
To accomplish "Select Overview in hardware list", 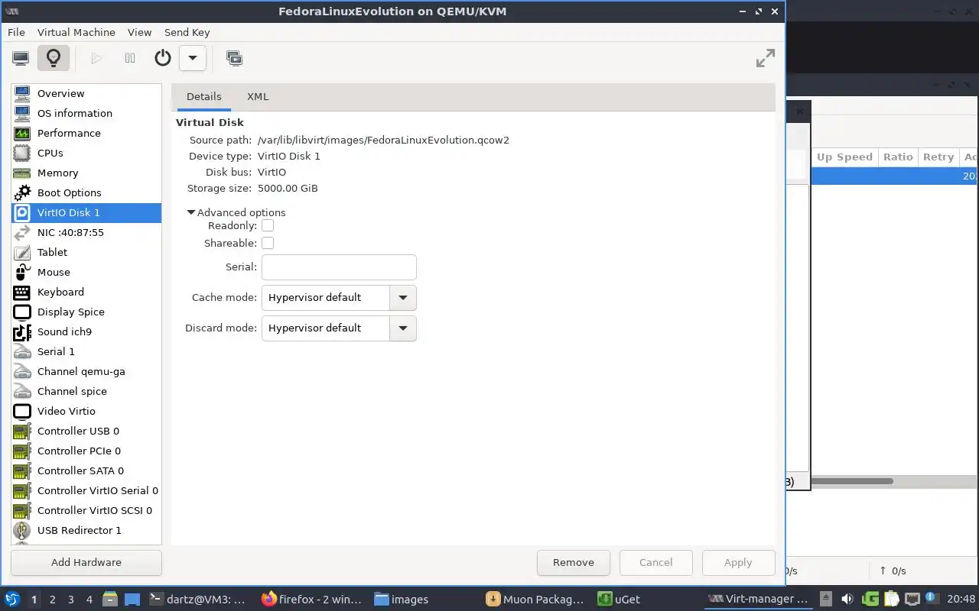I will (x=86, y=93).
